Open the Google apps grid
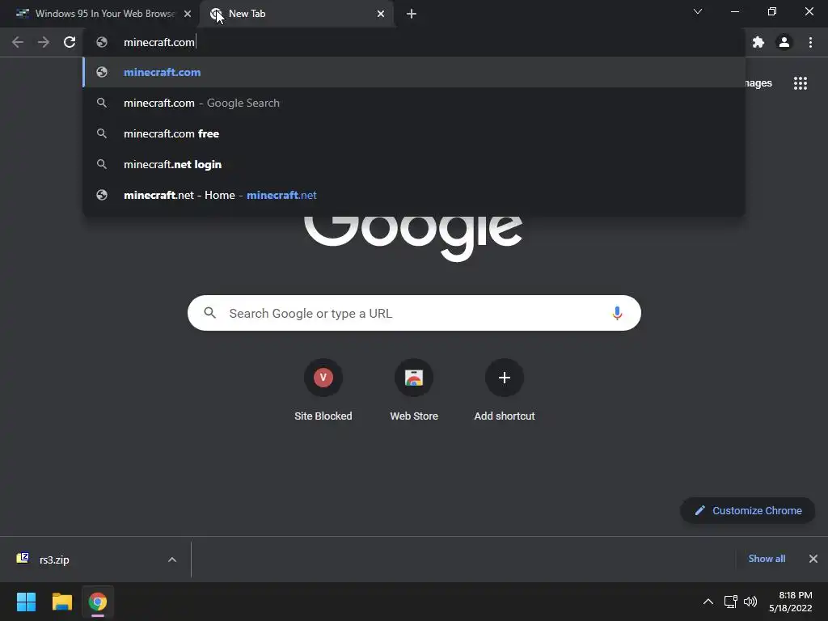This screenshot has height=621, width=828. pyautogui.click(x=801, y=83)
